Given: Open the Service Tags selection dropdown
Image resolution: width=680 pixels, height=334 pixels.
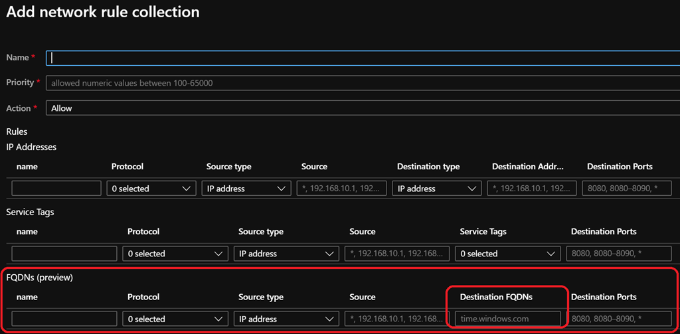Looking at the screenshot, I should coord(508,254).
